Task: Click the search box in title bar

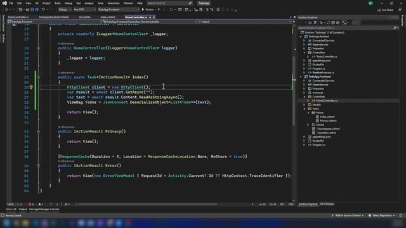Action: (169, 3)
